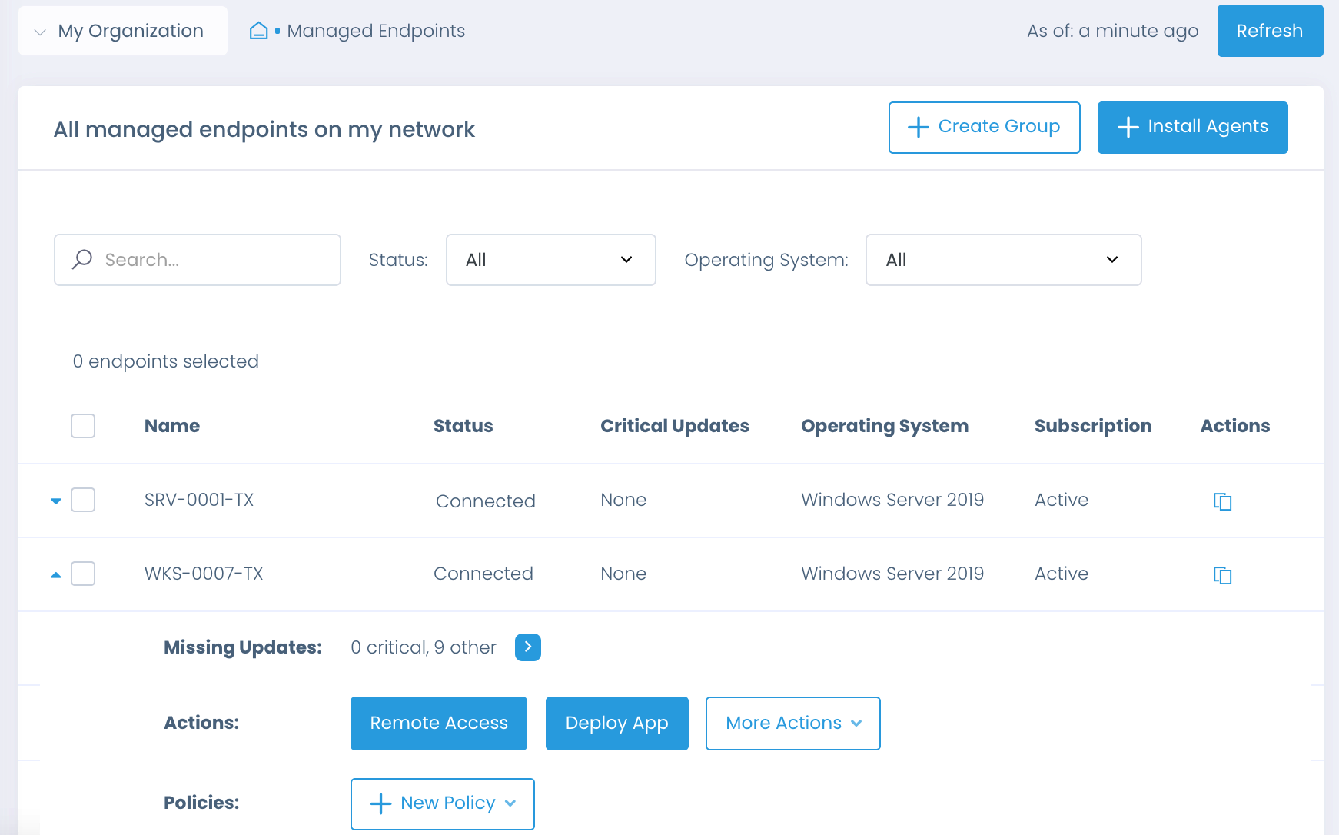Expand the SRV-0001-TX row details

pos(56,500)
